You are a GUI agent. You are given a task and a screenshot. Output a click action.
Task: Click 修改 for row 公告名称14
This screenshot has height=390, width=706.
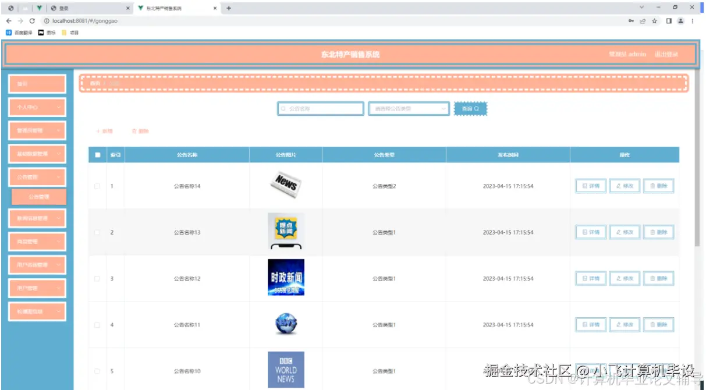click(625, 186)
